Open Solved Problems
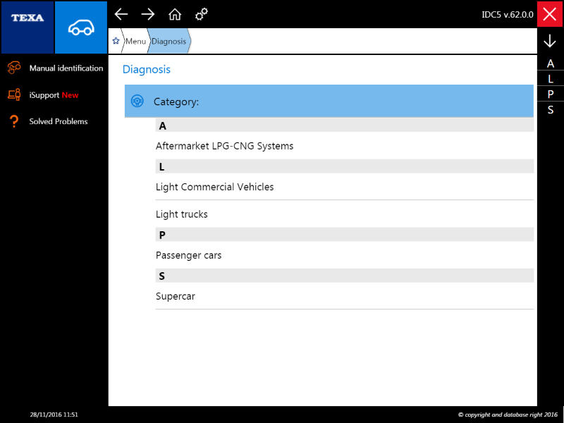Screen dimensions: 564x423 [58, 121]
